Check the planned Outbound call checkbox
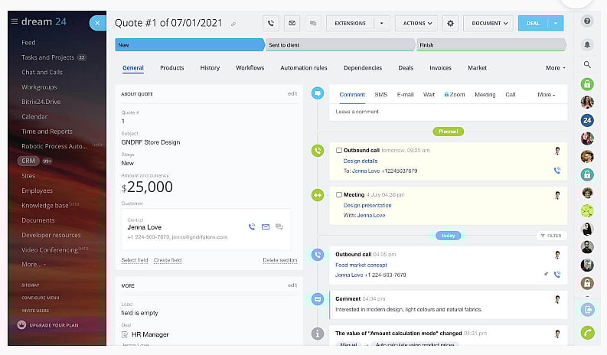607x355 pixels. [x=339, y=151]
